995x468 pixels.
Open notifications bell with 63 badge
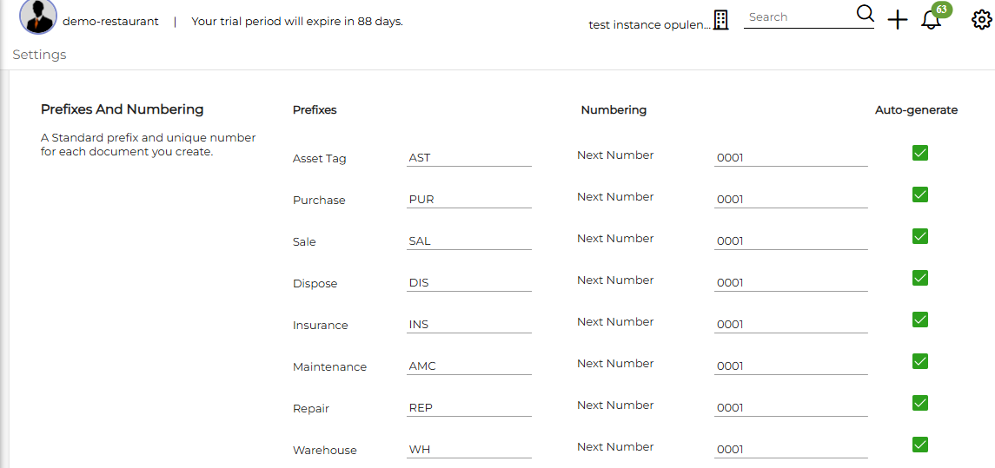(x=932, y=20)
